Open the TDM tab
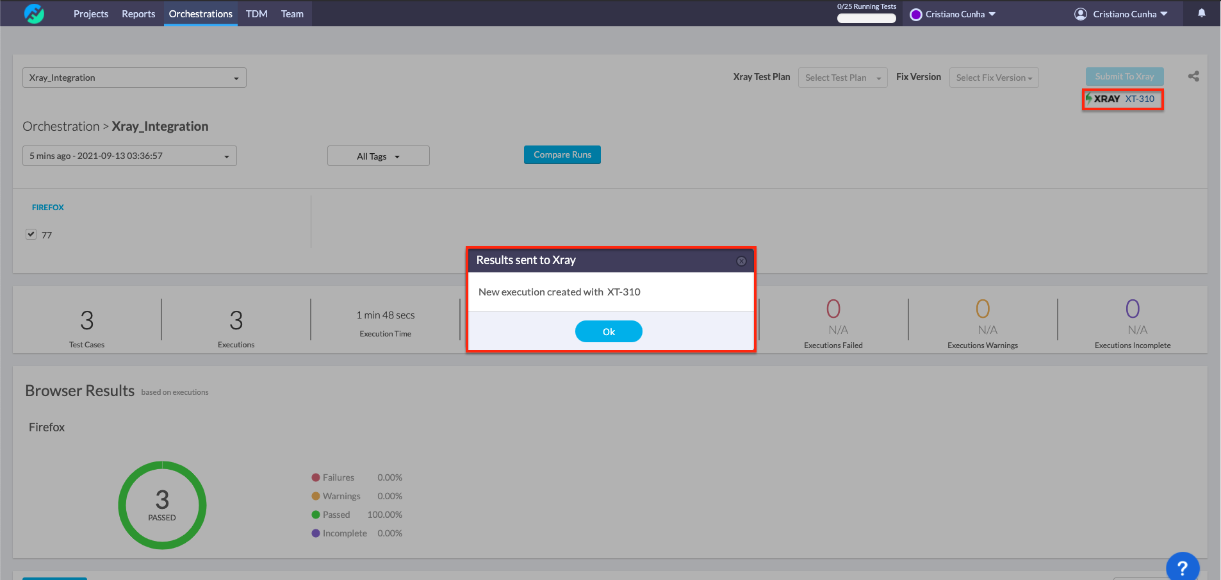 [x=257, y=13]
